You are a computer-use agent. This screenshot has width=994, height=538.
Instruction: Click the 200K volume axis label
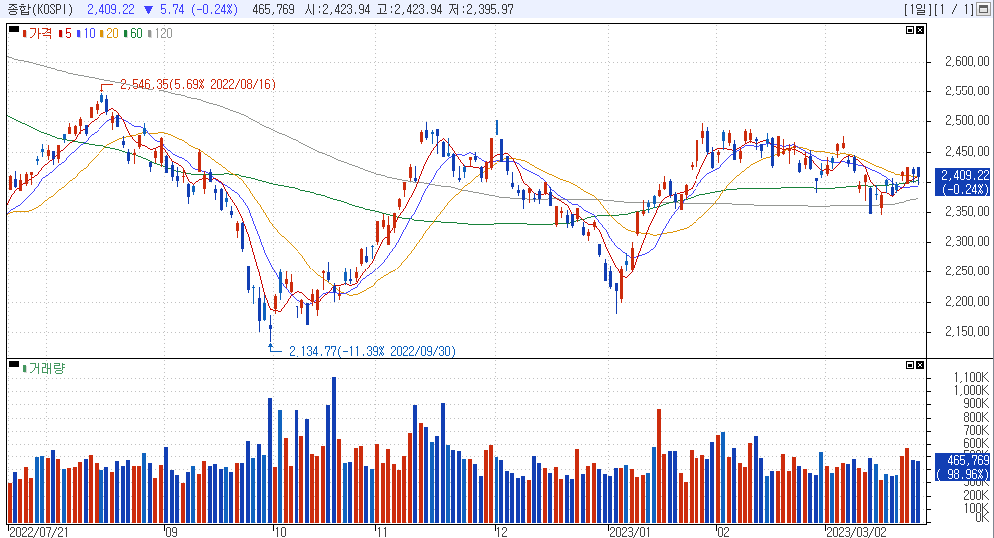976,495
